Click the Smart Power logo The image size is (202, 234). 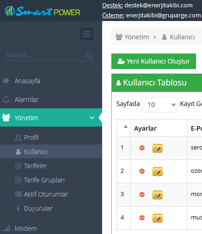pos(43,11)
